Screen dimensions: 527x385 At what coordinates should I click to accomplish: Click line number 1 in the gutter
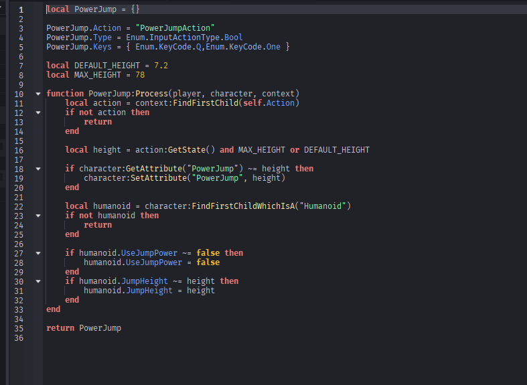click(21, 9)
